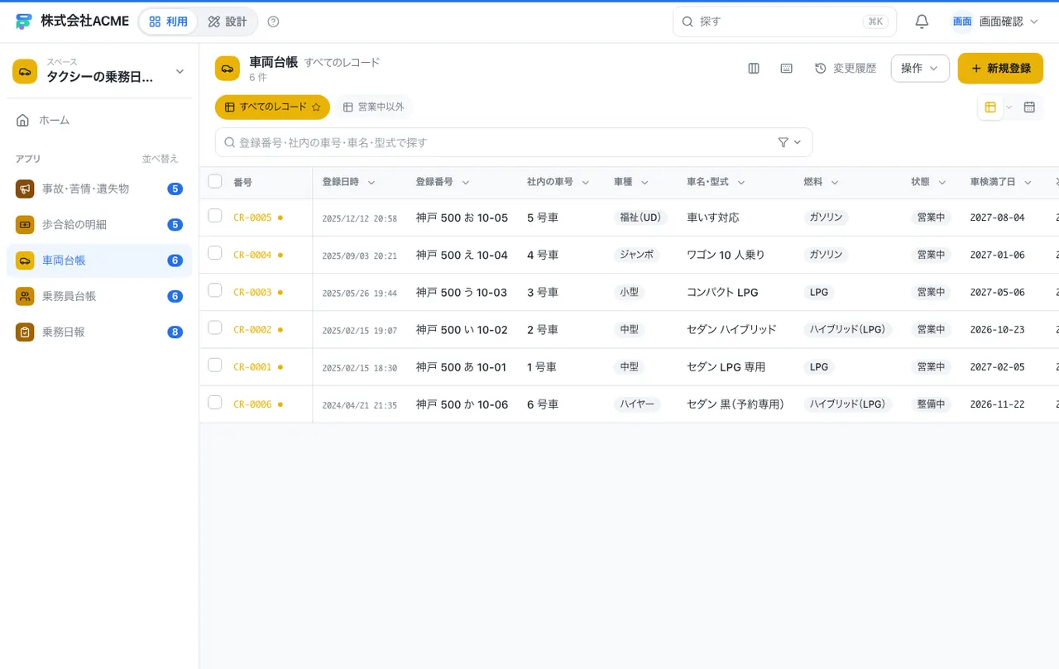This screenshot has height=669, width=1059.
Task: Click the 新規登録 button
Action: [x=1000, y=69]
